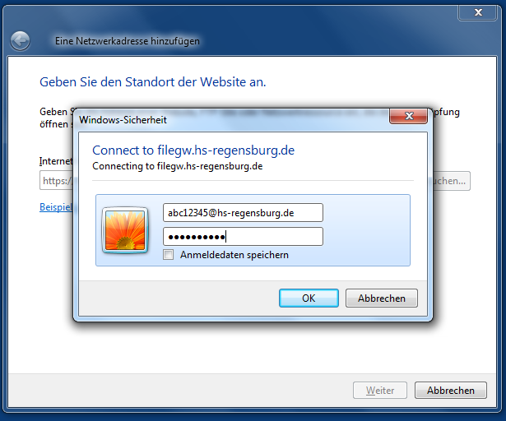Viewport: 506px width, 421px height.
Task: Click the Eine Netzwerkadresse hinzufügen title text
Action: [x=128, y=41]
